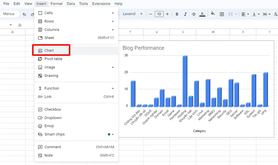The image size is (278, 165).
Task: Select column U header
Action: [x=157, y=32]
